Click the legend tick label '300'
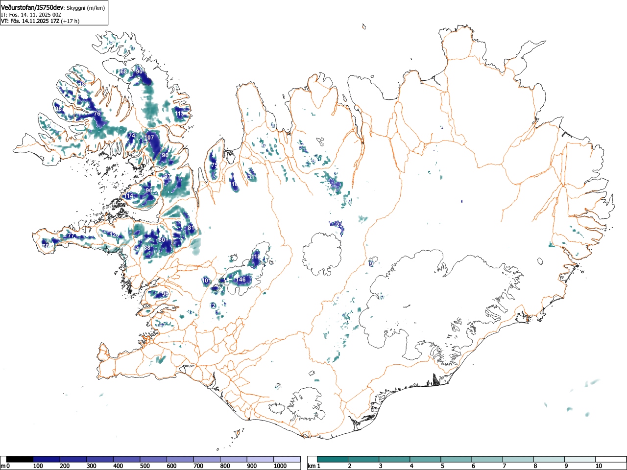 [x=91, y=466]
